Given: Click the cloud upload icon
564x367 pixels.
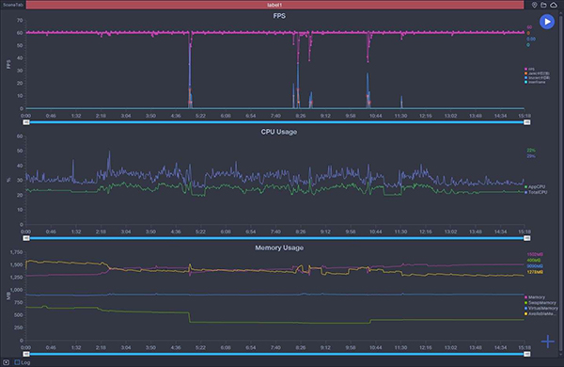Looking at the screenshot, I should pyautogui.click(x=554, y=5).
